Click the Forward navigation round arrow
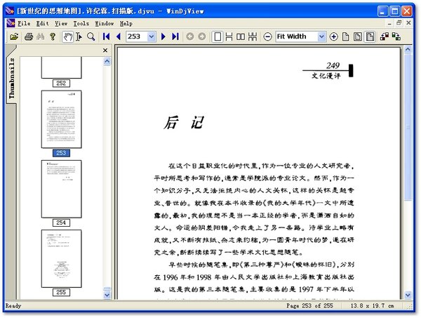The width and height of the screenshot is (421, 318). (202, 37)
